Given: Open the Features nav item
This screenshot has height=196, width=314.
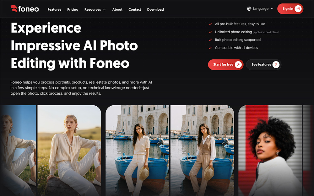Looking at the screenshot, I should [x=54, y=9].
